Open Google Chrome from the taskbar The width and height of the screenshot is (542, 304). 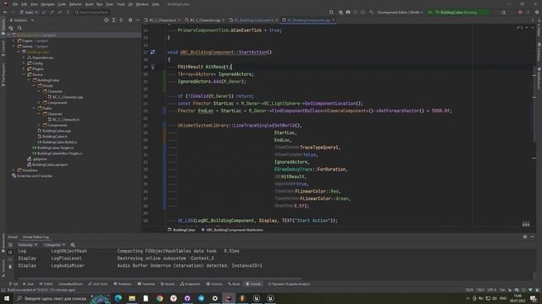[160, 298]
